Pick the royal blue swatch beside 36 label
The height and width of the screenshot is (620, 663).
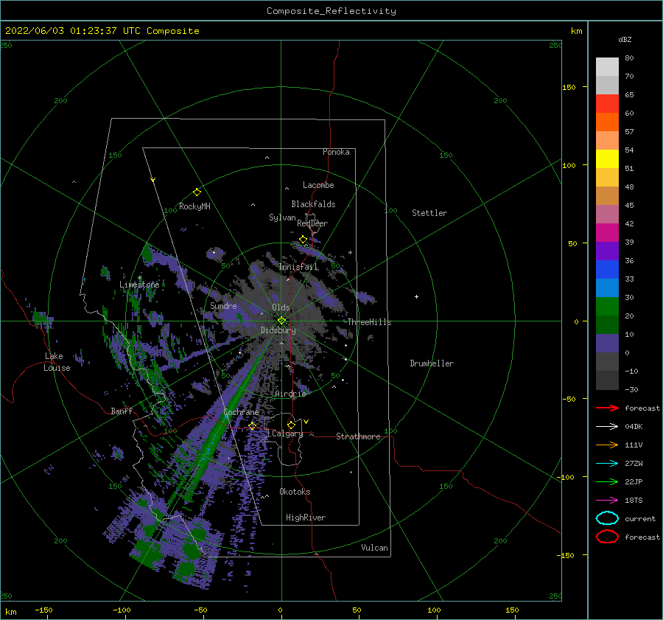pos(607,270)
